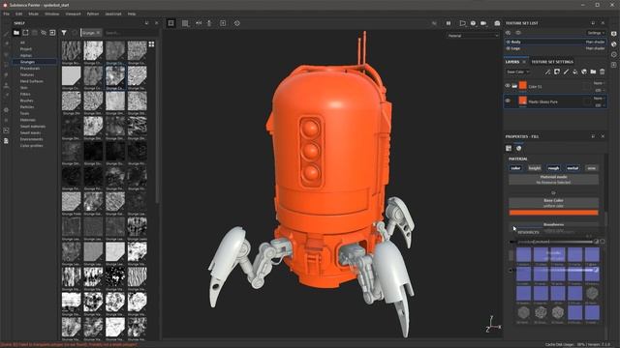This screenshot has height=348, width=620.
Task: Open the Window menu
Action: (x=51, y=14)
